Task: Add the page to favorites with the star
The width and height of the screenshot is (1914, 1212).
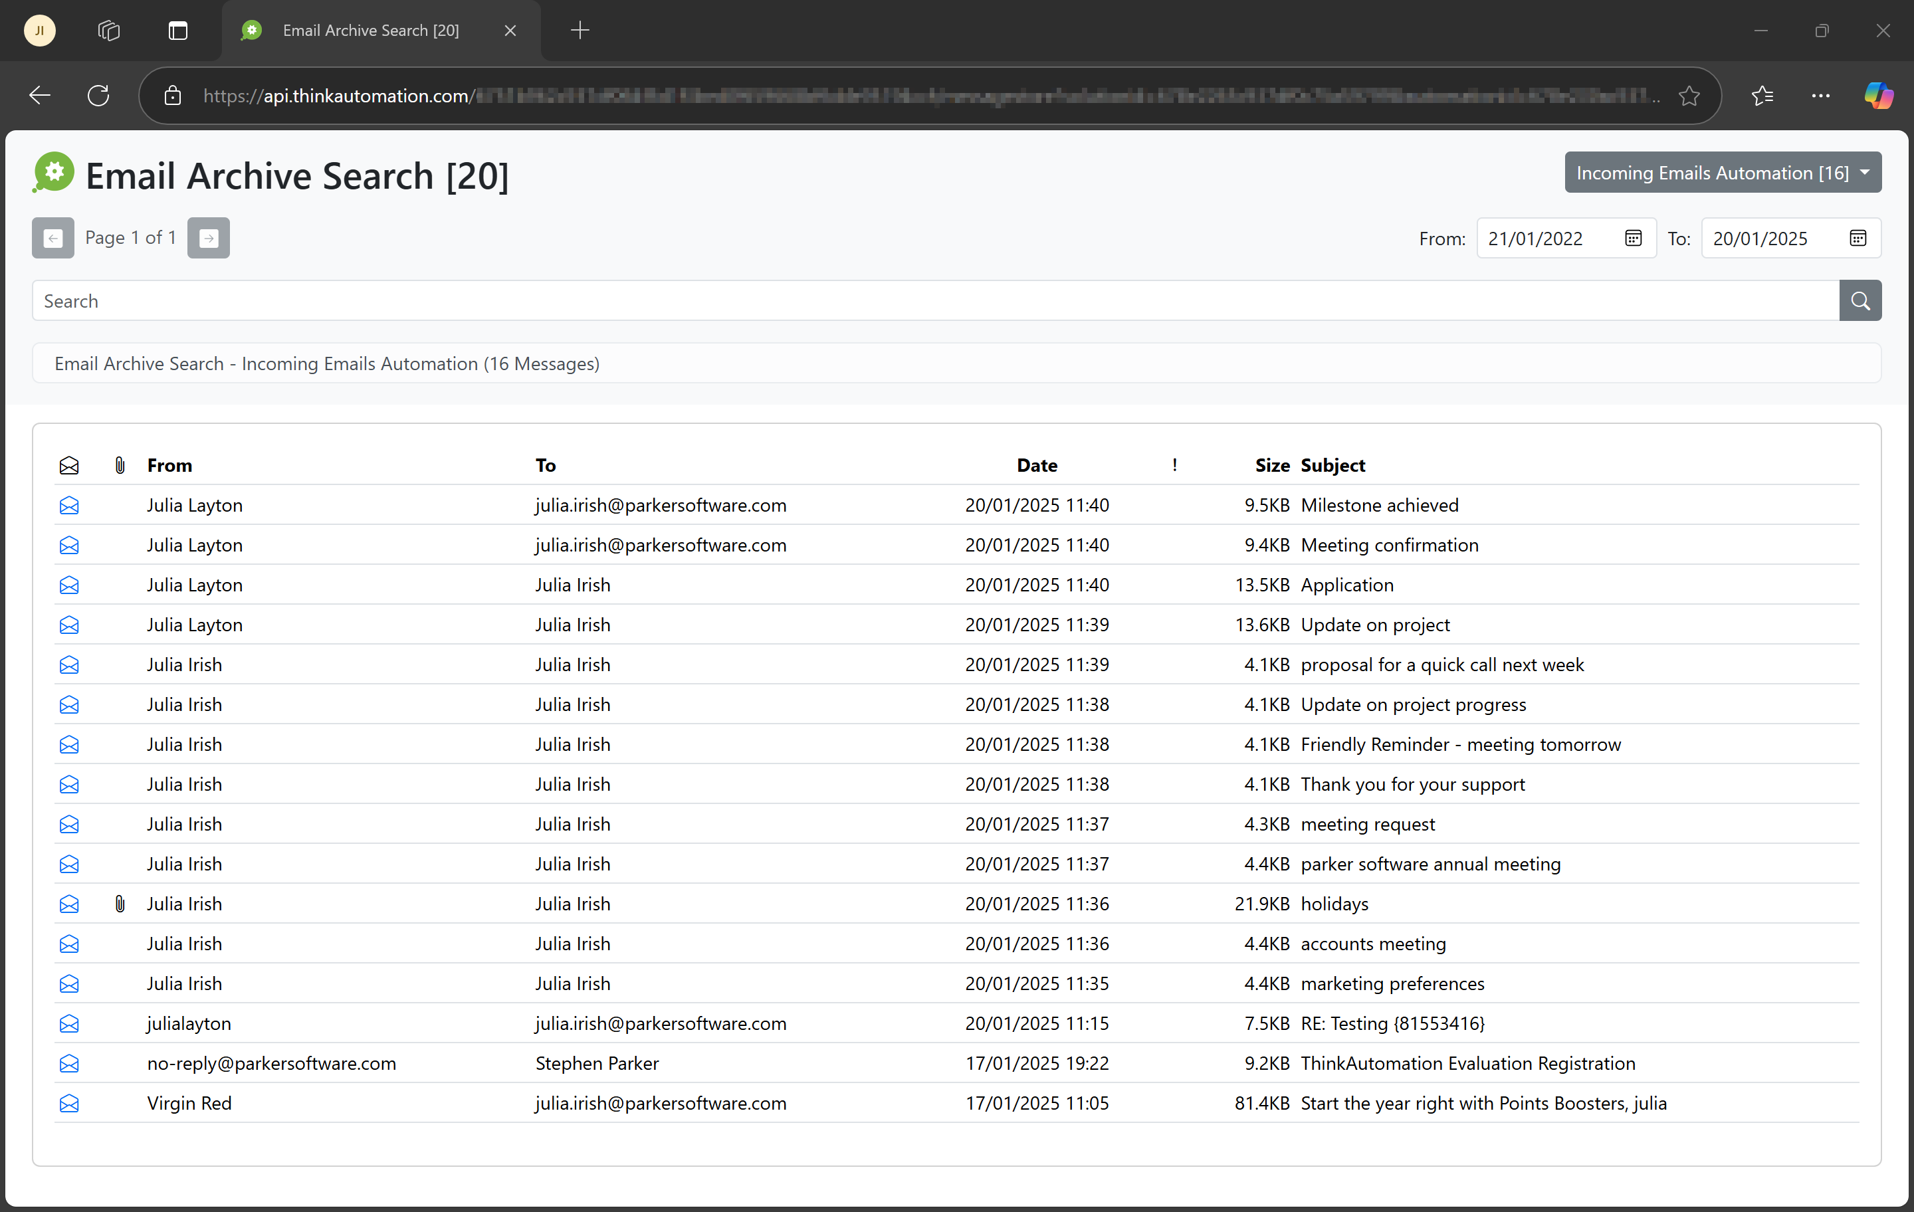Action: pos(1689,96)
